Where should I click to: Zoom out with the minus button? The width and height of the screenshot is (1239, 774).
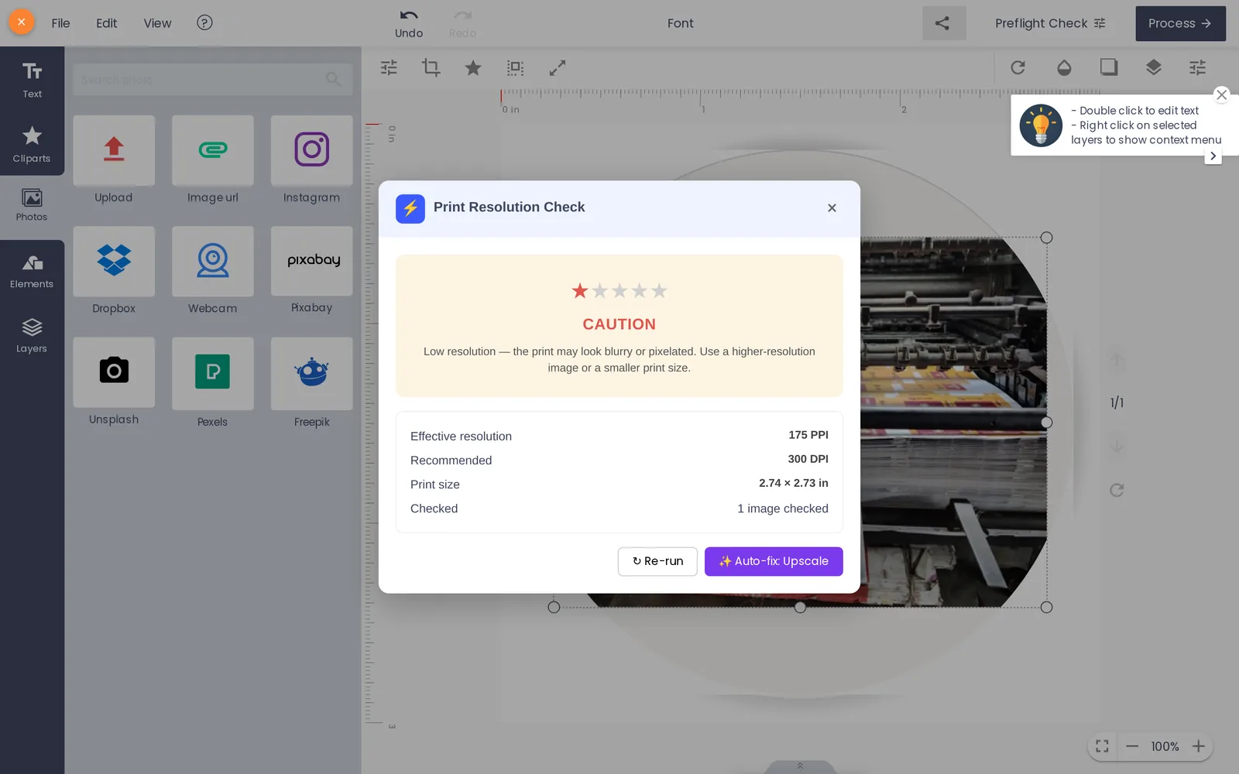click(x=1132, y=746)
